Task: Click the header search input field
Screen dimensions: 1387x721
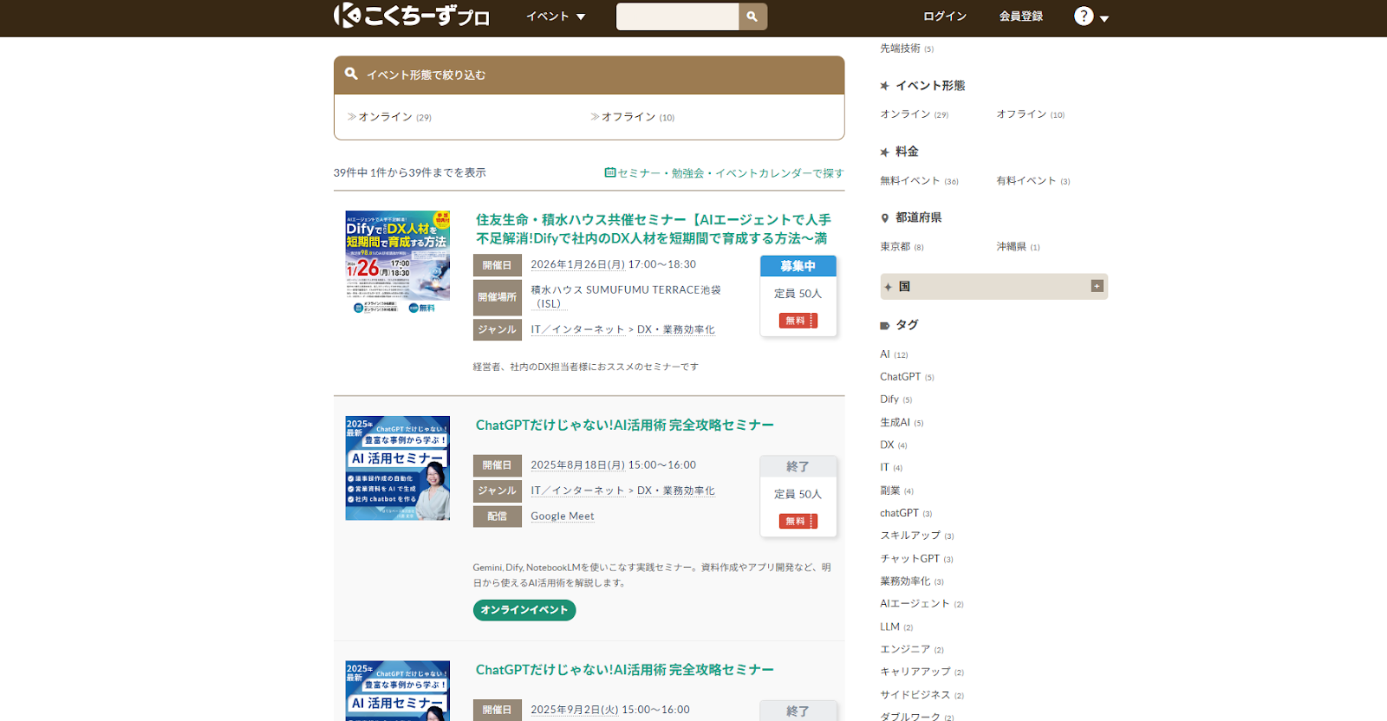Action: pos(677,16)
